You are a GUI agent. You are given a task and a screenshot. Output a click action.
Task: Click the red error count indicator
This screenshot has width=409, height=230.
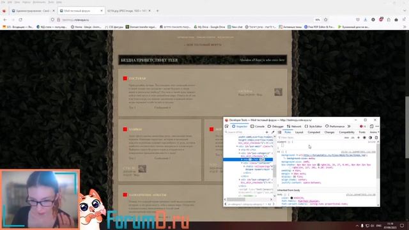(363, 126)
